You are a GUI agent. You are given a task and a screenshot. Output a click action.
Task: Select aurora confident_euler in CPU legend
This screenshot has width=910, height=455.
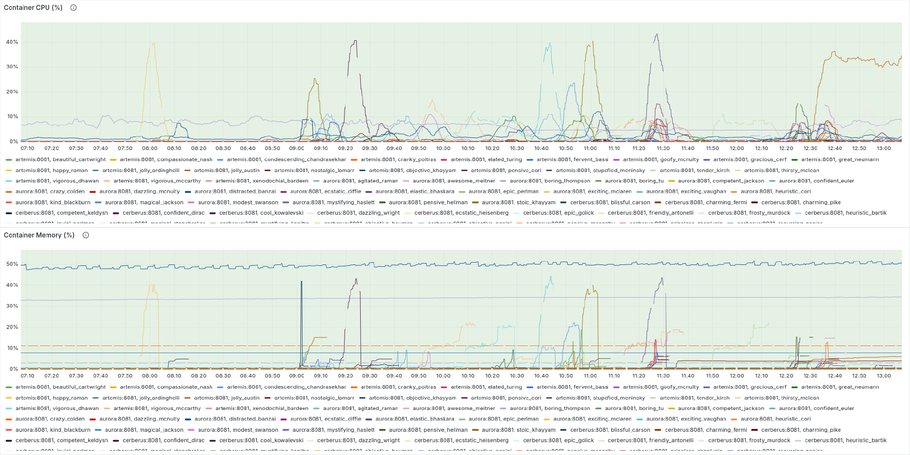816,181
